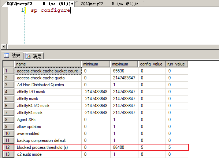Select row header 5

[x=9, y=99]
